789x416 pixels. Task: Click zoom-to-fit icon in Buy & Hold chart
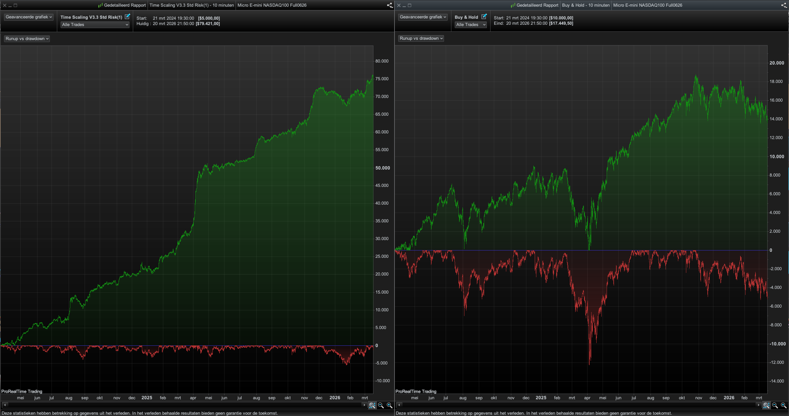[766, 405]
